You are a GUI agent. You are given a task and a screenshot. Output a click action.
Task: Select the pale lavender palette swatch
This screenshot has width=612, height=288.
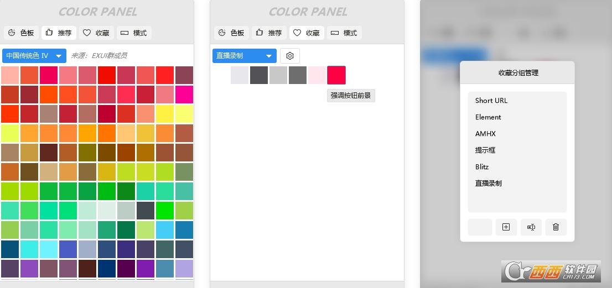point(184,269)
